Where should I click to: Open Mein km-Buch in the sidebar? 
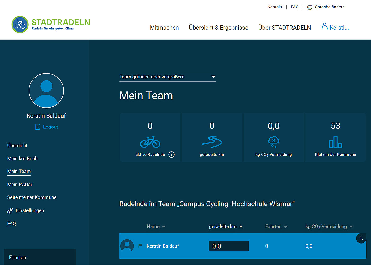[x=22, y=159]
